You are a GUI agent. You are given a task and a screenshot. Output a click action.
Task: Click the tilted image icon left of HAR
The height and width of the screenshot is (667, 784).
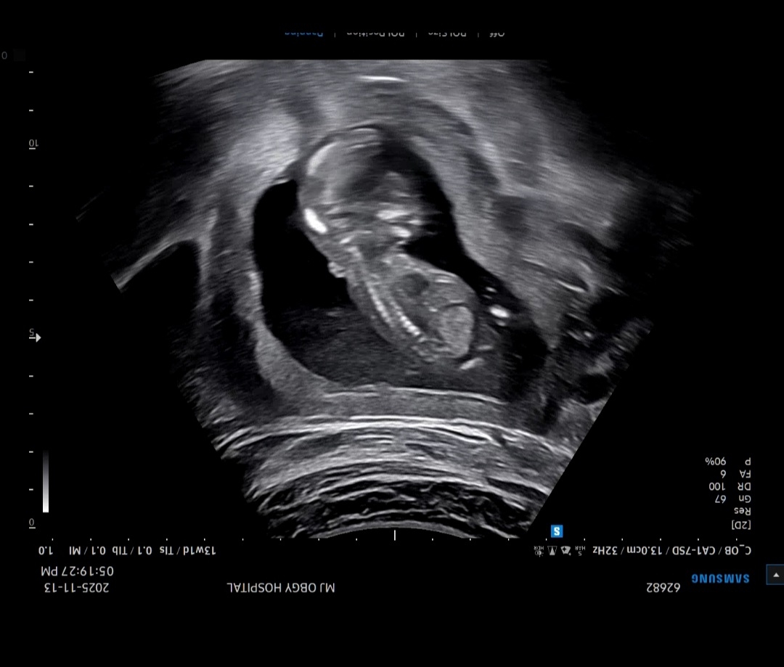(x=564, y=551)
